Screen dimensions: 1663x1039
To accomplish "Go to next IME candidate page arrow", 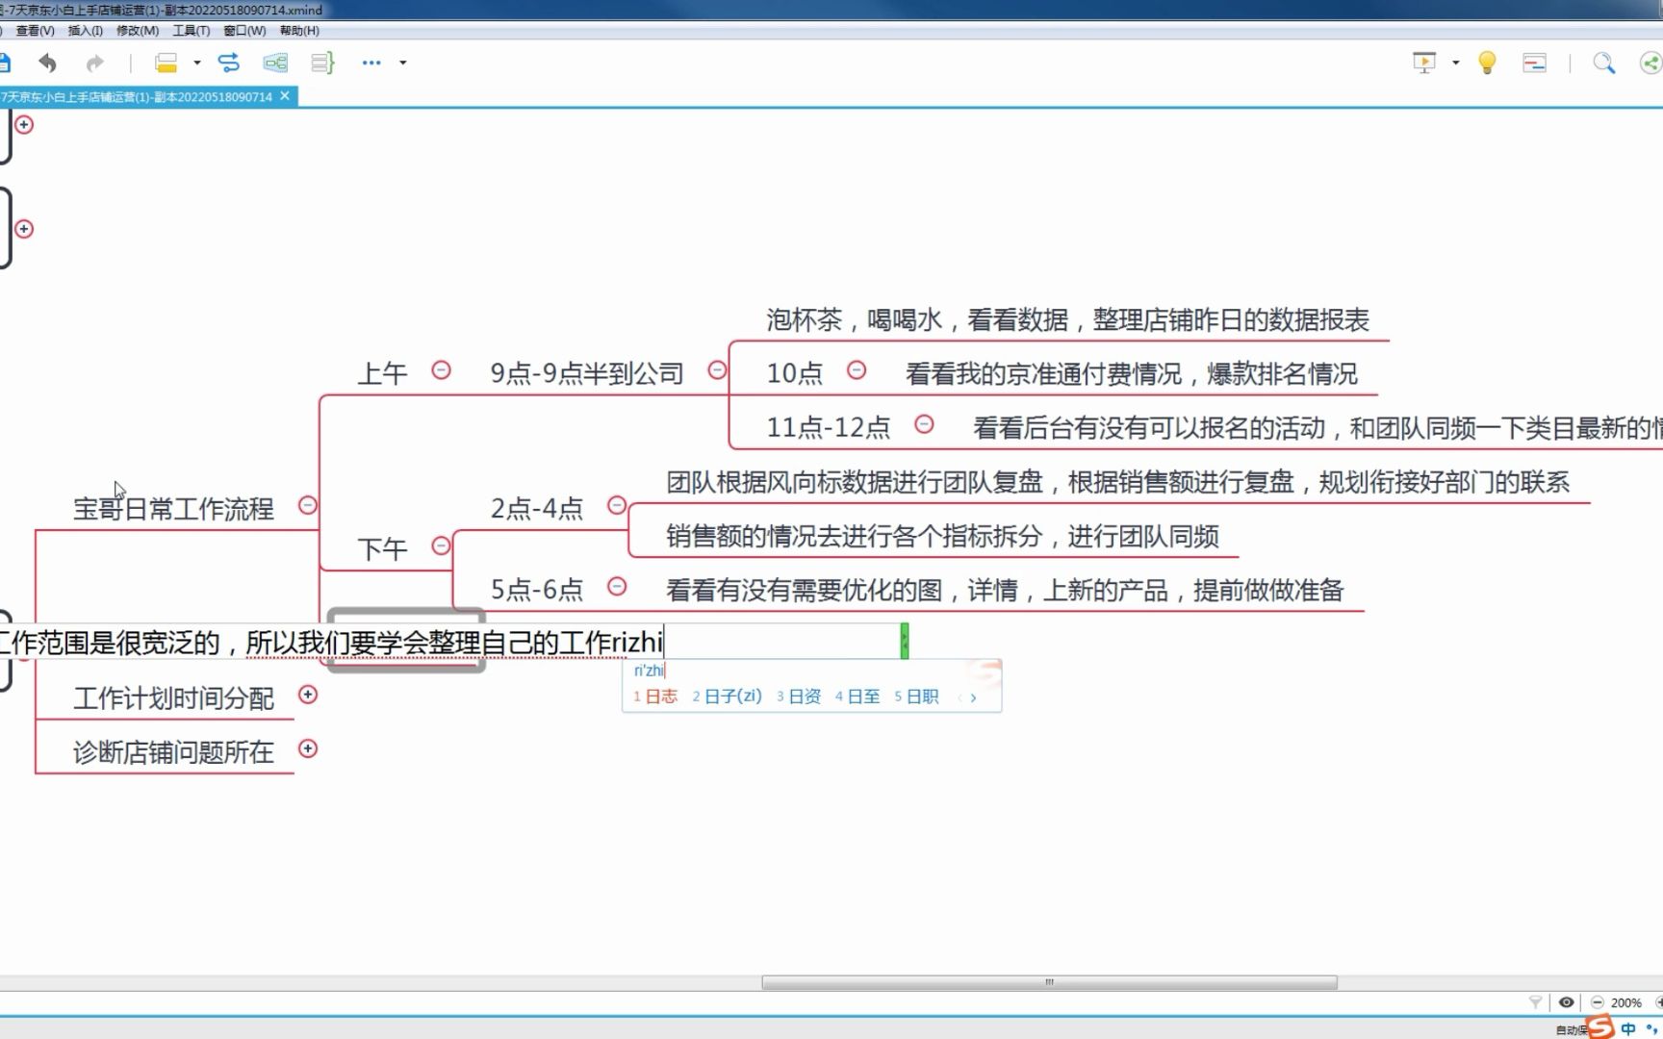I will point(973,697).
